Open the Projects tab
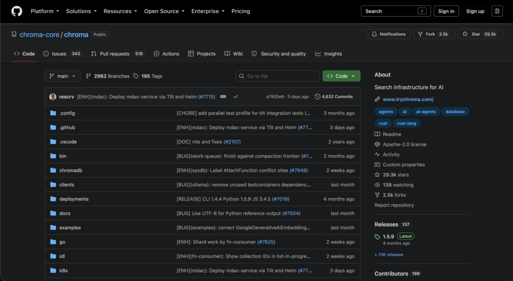Screen dimensions: 513x281 202,54
